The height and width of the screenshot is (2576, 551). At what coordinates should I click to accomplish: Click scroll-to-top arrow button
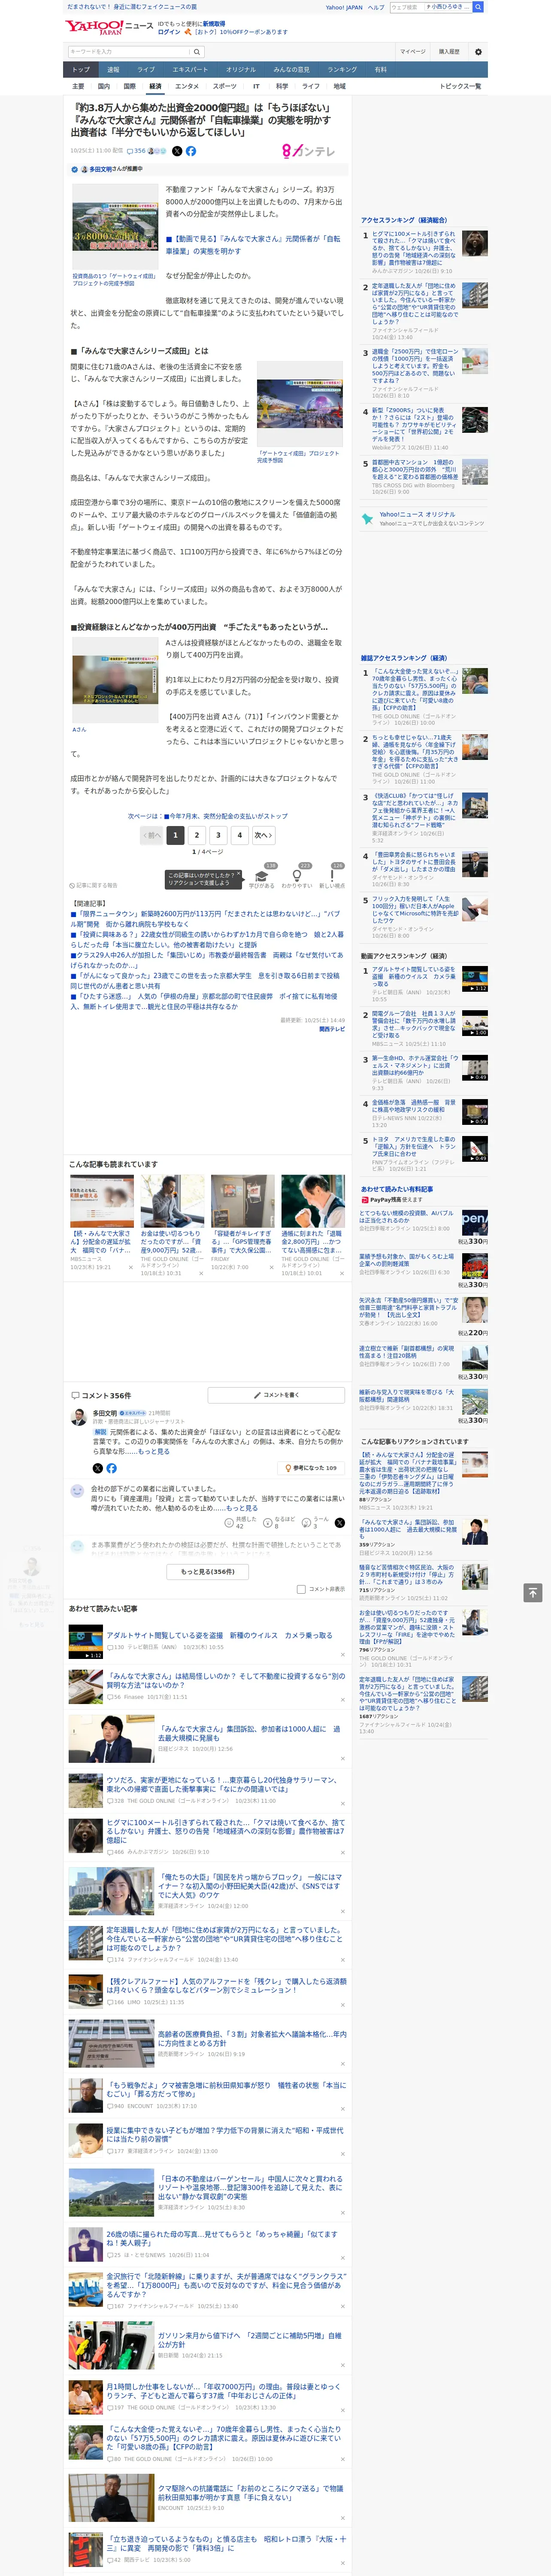[x=534, y=1593]
